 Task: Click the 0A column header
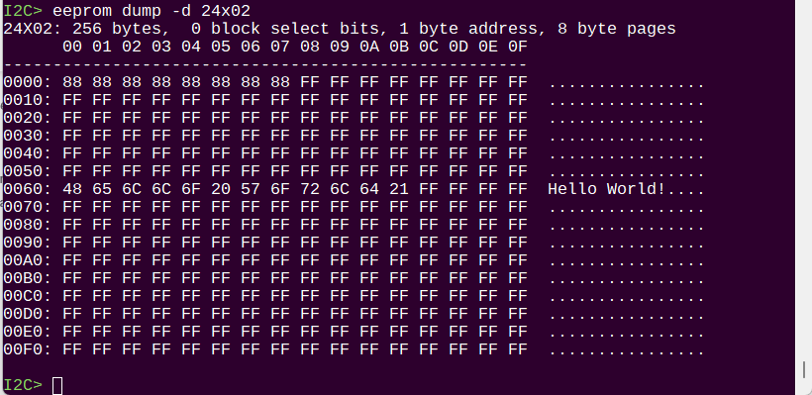tap(369, 47)
